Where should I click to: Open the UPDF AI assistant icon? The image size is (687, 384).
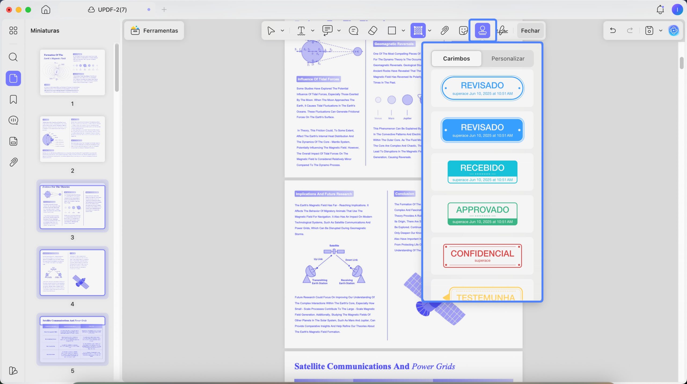674,31
